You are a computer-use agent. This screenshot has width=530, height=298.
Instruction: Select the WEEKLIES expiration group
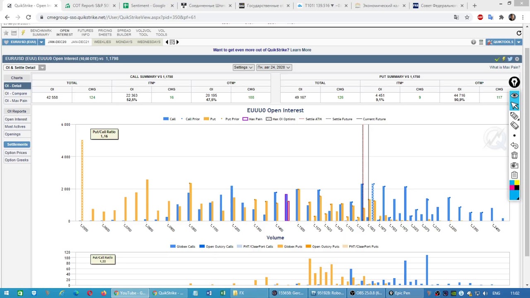point(102,42)
